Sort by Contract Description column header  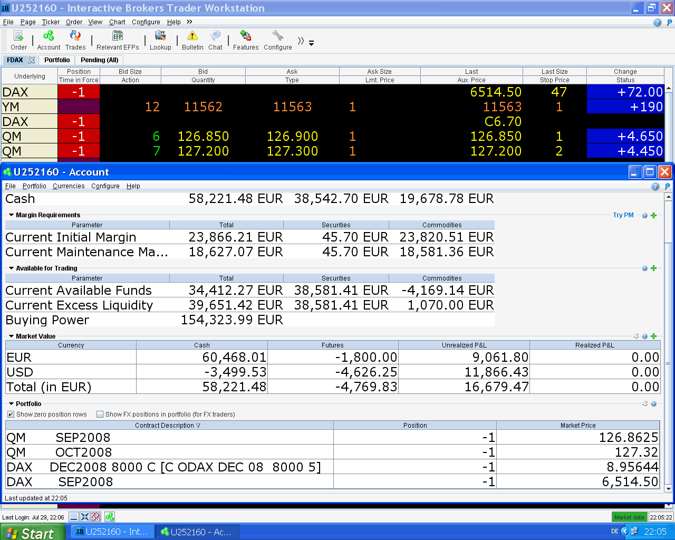[169, 426]
